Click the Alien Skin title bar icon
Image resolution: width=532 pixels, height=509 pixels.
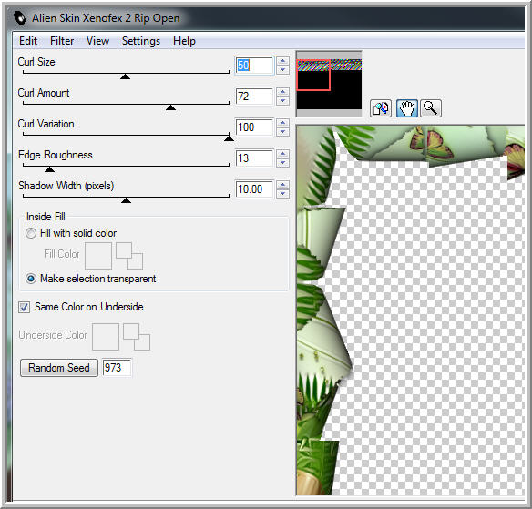coord(20,18)
